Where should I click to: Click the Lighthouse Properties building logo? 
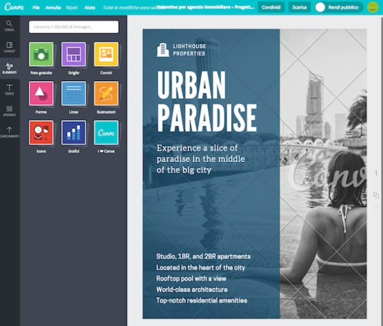[163, 50]
